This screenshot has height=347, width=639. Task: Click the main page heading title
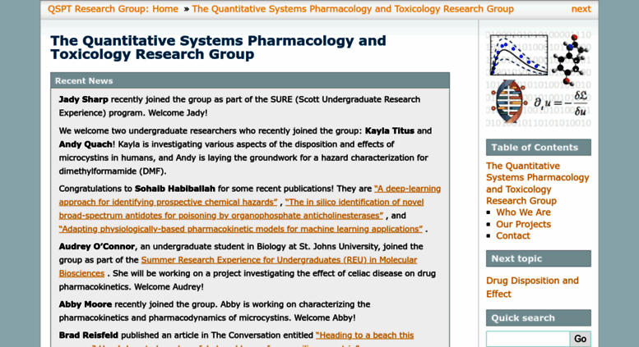[x=218, y=48]
